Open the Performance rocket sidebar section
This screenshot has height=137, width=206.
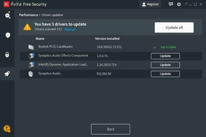pos(7,74)
